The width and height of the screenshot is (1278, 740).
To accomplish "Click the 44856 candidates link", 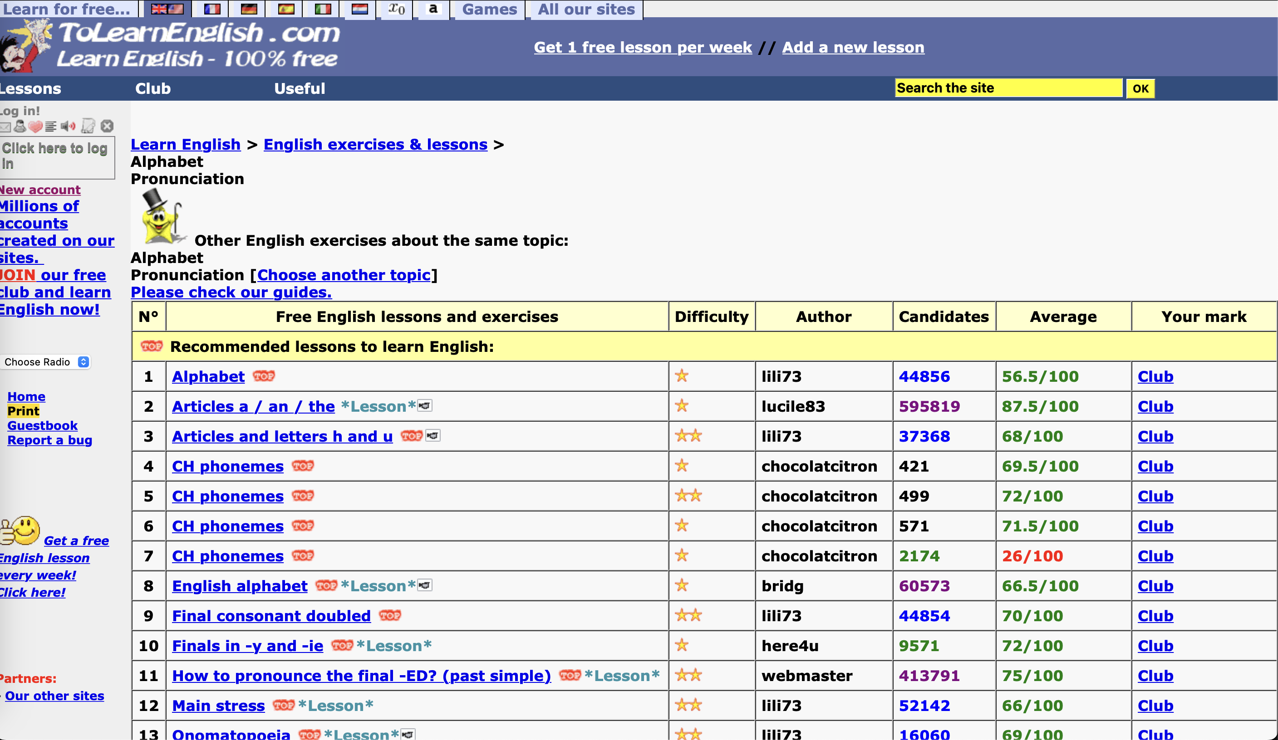I will tap(924, 377).
